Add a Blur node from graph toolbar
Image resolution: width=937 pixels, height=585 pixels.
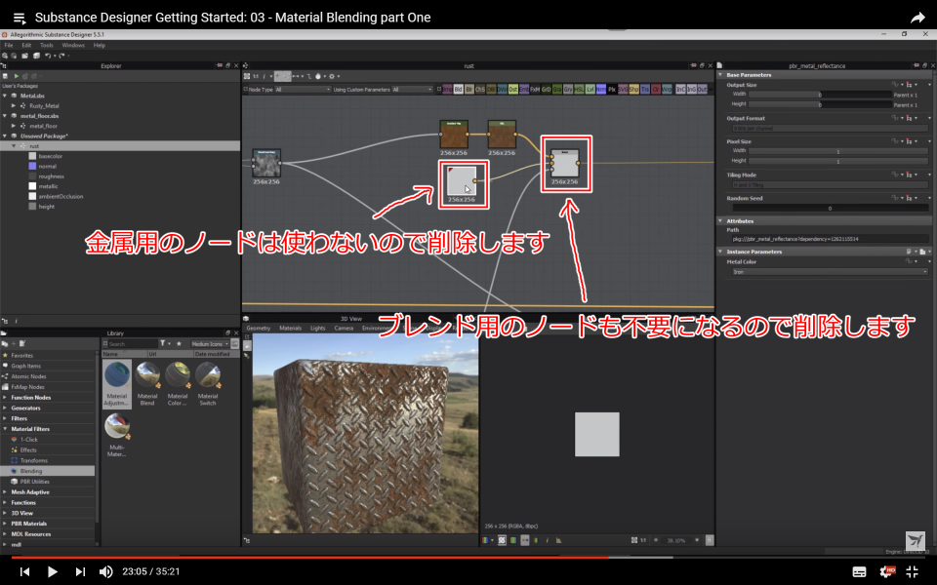pyautogui.click(x=469, y=90)
